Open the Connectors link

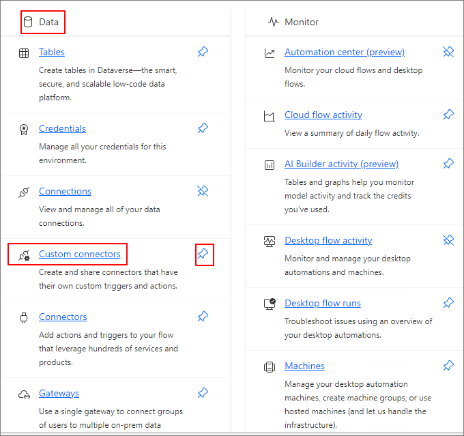pos(63,317)
